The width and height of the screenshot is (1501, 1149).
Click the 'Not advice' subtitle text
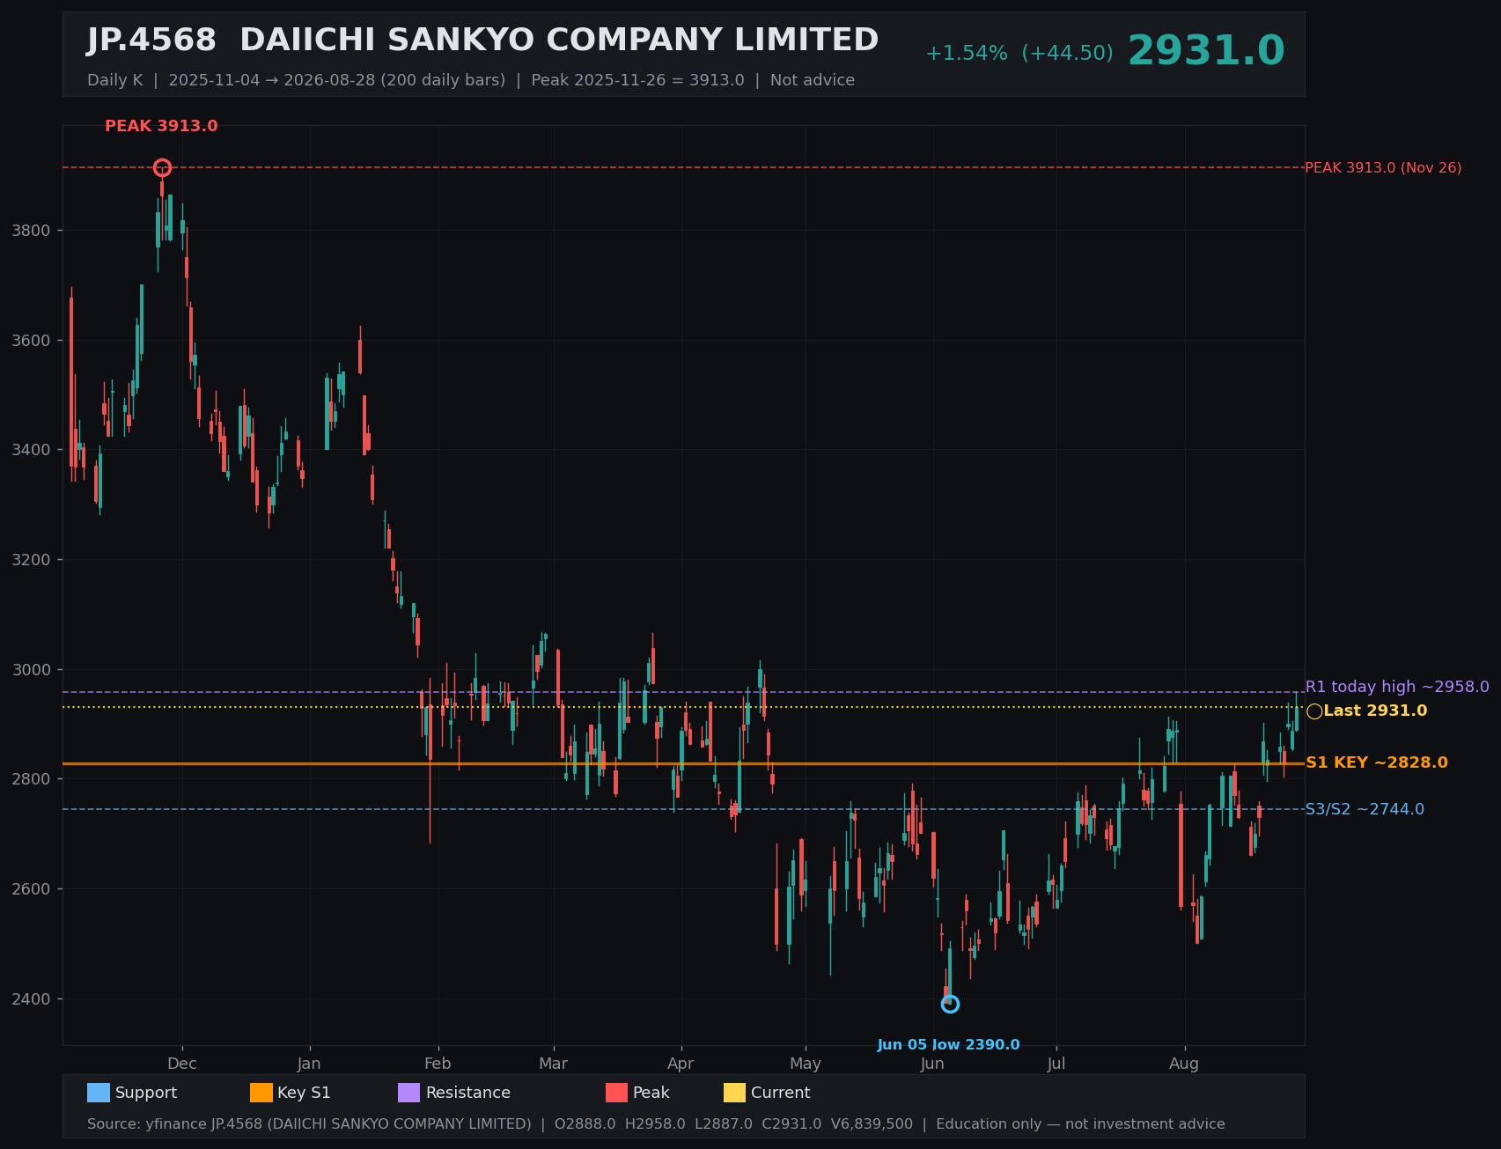point(813,80)
